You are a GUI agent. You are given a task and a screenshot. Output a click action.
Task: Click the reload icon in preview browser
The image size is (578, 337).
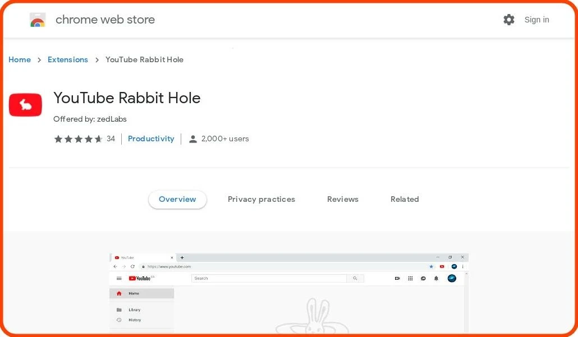coord(132,267)
